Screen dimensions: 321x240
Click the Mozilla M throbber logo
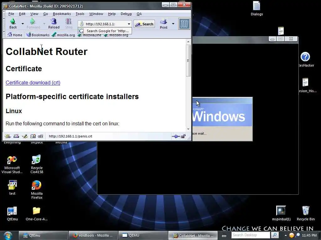[x=184, y=24]
